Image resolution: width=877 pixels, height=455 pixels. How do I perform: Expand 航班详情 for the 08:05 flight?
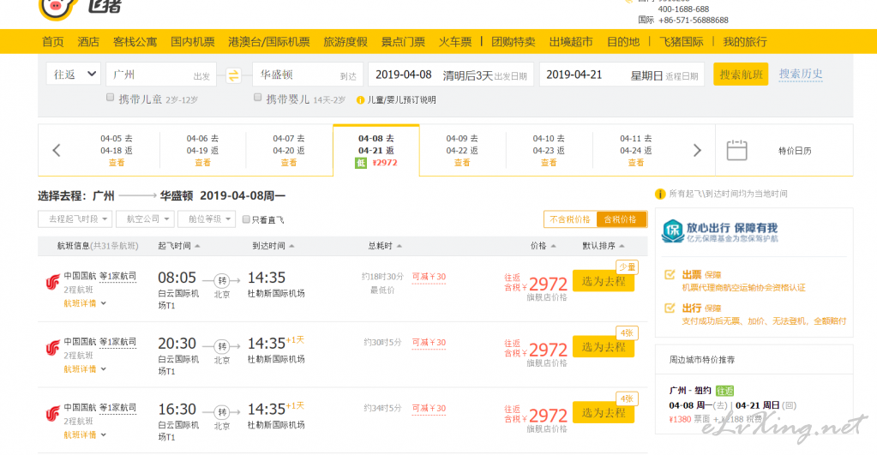[85, 303]
